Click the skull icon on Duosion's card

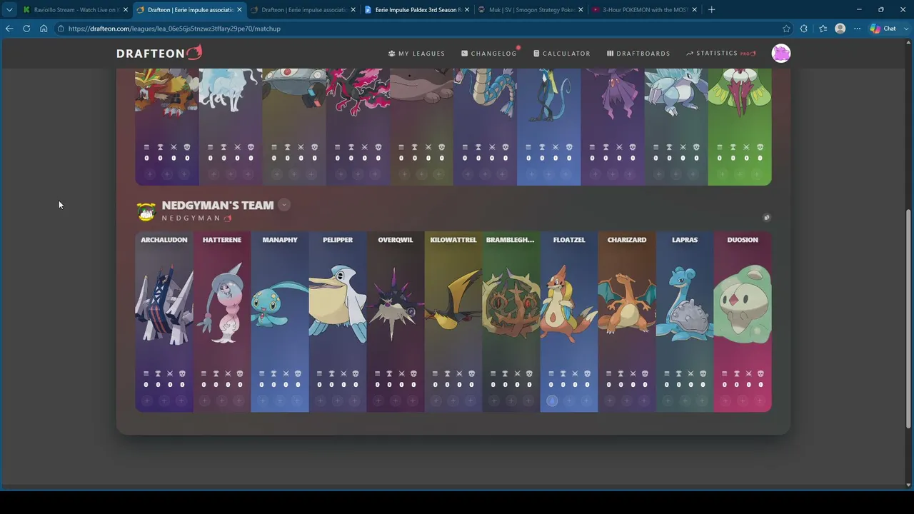pos(760,373)
